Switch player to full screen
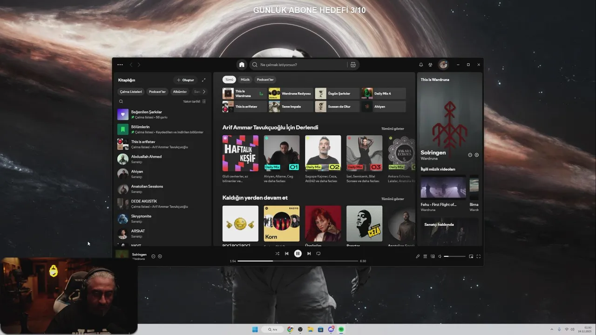596x335 pixels. click(478, 256)
